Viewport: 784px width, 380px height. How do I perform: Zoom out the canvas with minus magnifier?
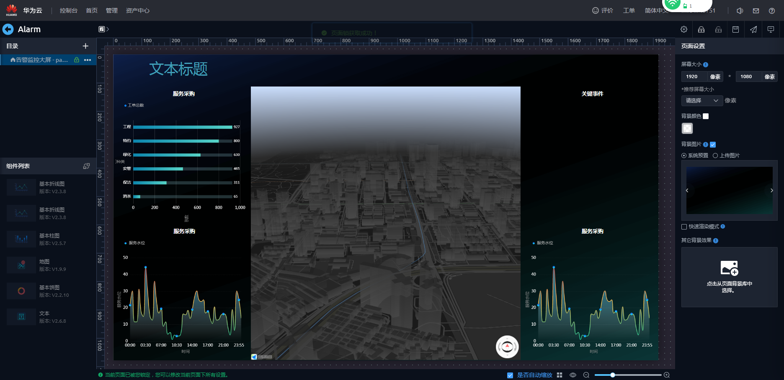coord(586,375)
